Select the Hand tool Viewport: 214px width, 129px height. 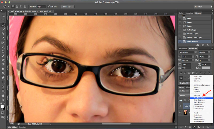(3, 95)
